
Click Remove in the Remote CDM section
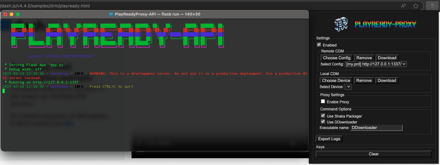pos(364,58)
